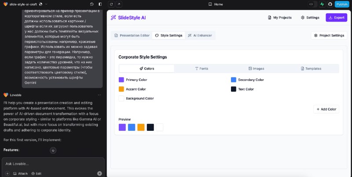The height and width of the screenshot is (177, 352).
Task: Click the purple preview swatch
Action: 122,127
